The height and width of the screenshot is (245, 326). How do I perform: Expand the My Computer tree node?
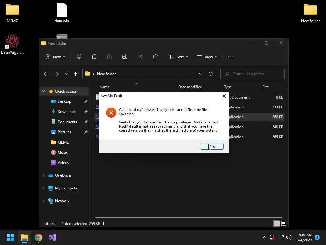point(43,188)
